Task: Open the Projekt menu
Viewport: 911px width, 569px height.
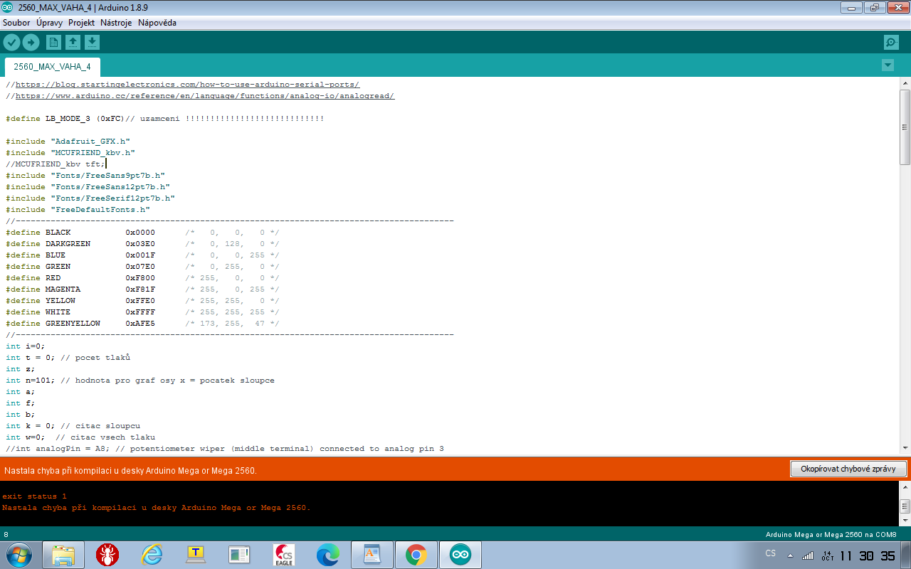Action: tap(82, 23)
